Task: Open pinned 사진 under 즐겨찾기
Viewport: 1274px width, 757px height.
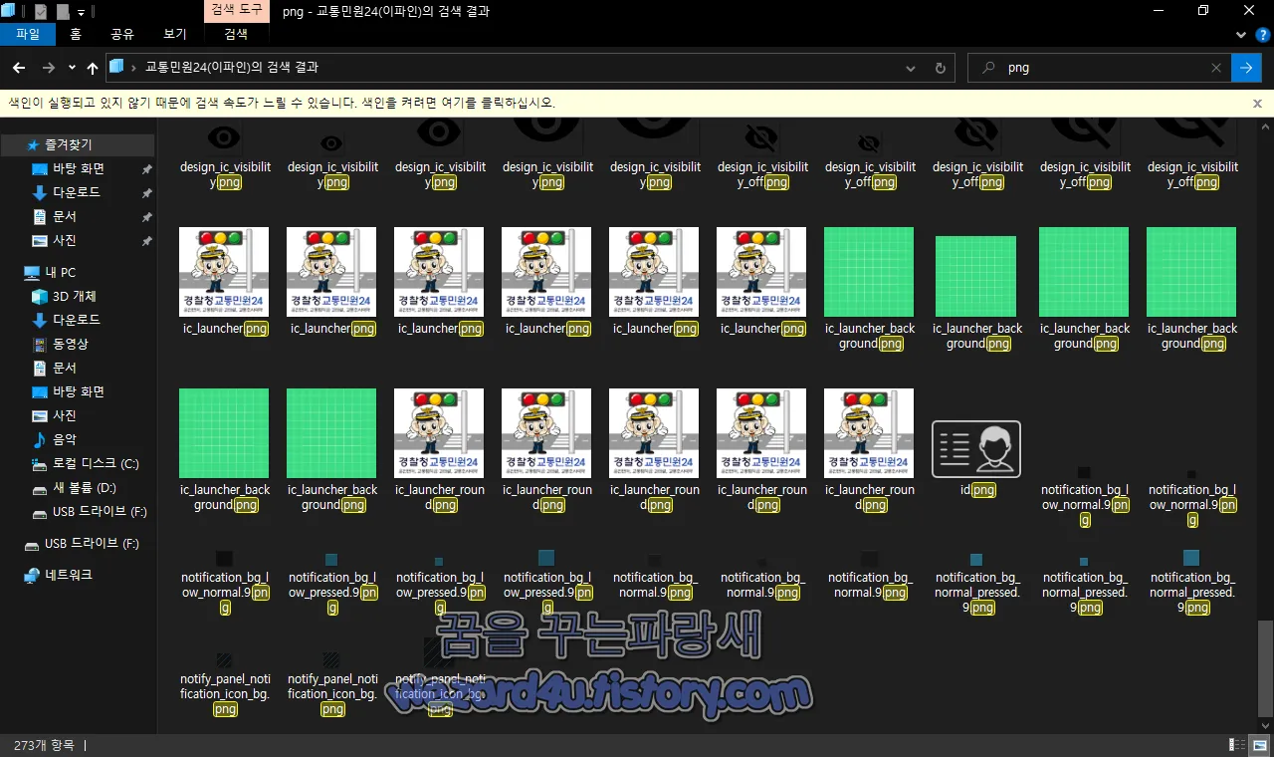Action: coord(65,240)
